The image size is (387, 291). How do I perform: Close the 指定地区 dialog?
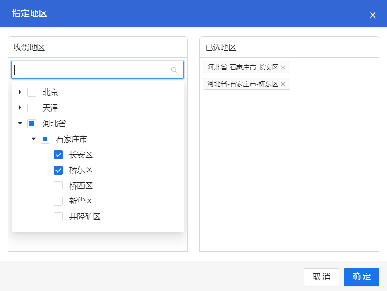tap(373, 15)
